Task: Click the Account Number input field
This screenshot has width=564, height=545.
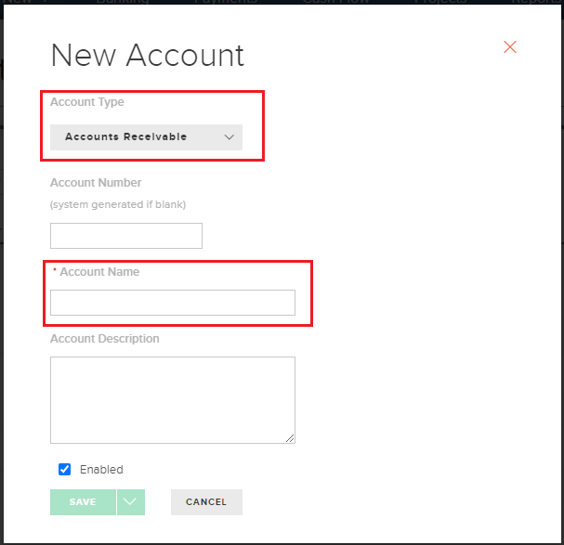Action: 126,236
